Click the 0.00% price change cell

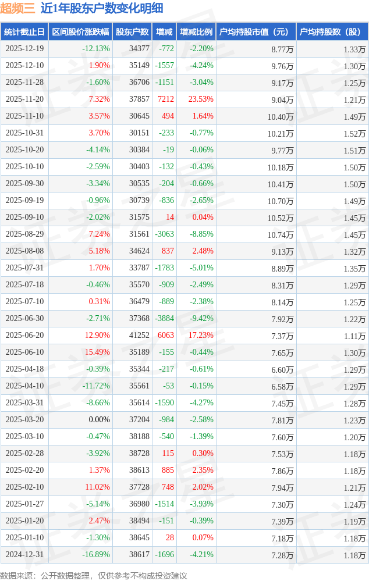point(99,420)
